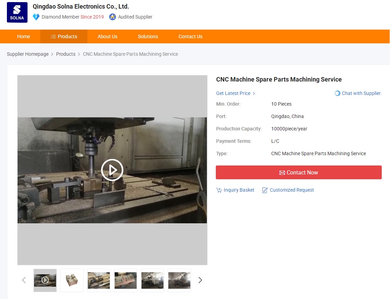Select the fifth thumbnail showing factory machines

tap(152, 280)
